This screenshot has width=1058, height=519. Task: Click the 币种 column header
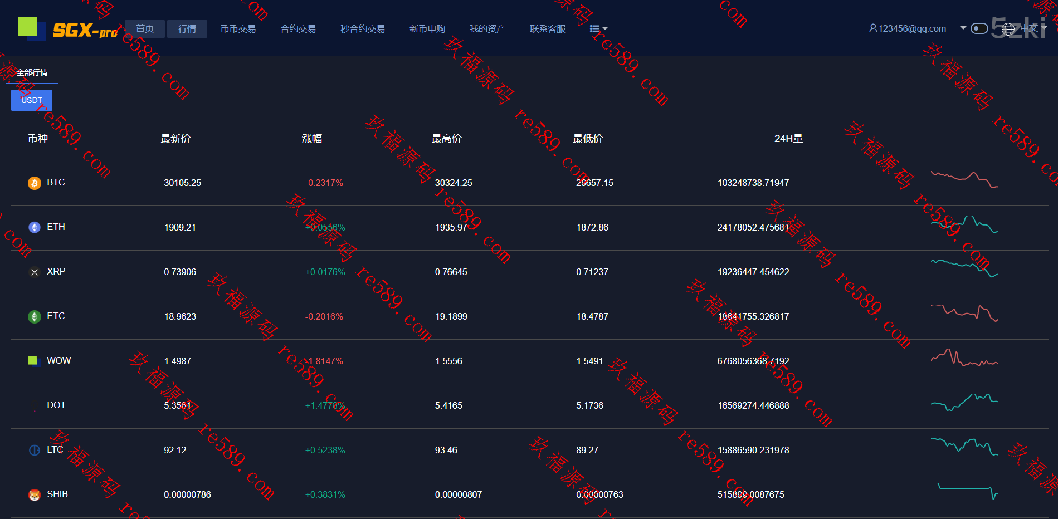coord(38,139)
